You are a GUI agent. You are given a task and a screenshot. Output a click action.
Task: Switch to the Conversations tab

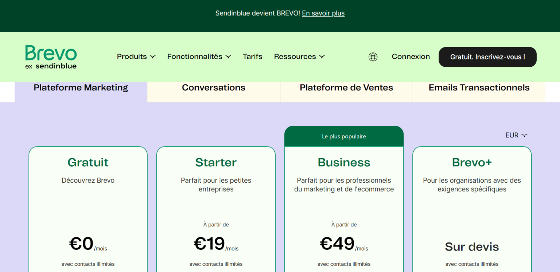click(213, 88)
